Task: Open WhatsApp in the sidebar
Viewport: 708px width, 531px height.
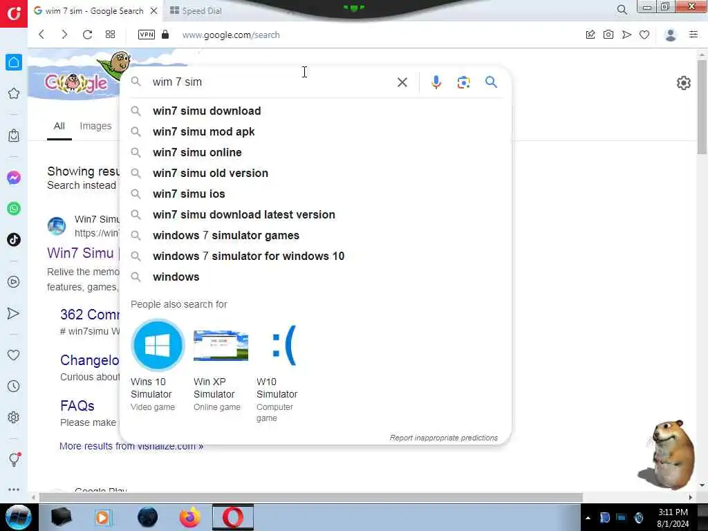Action: coord(14,209)
